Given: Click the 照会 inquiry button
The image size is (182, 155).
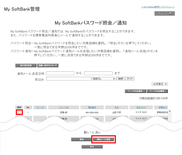Looking at the screenshot, I should (x=82, y=139).
